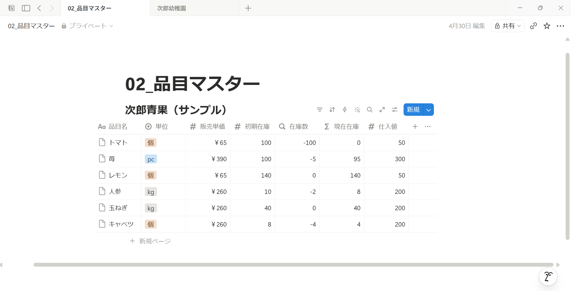
Task: Open a new tab with plus icon
Action: pyautogui.click(x=248, y=8)
